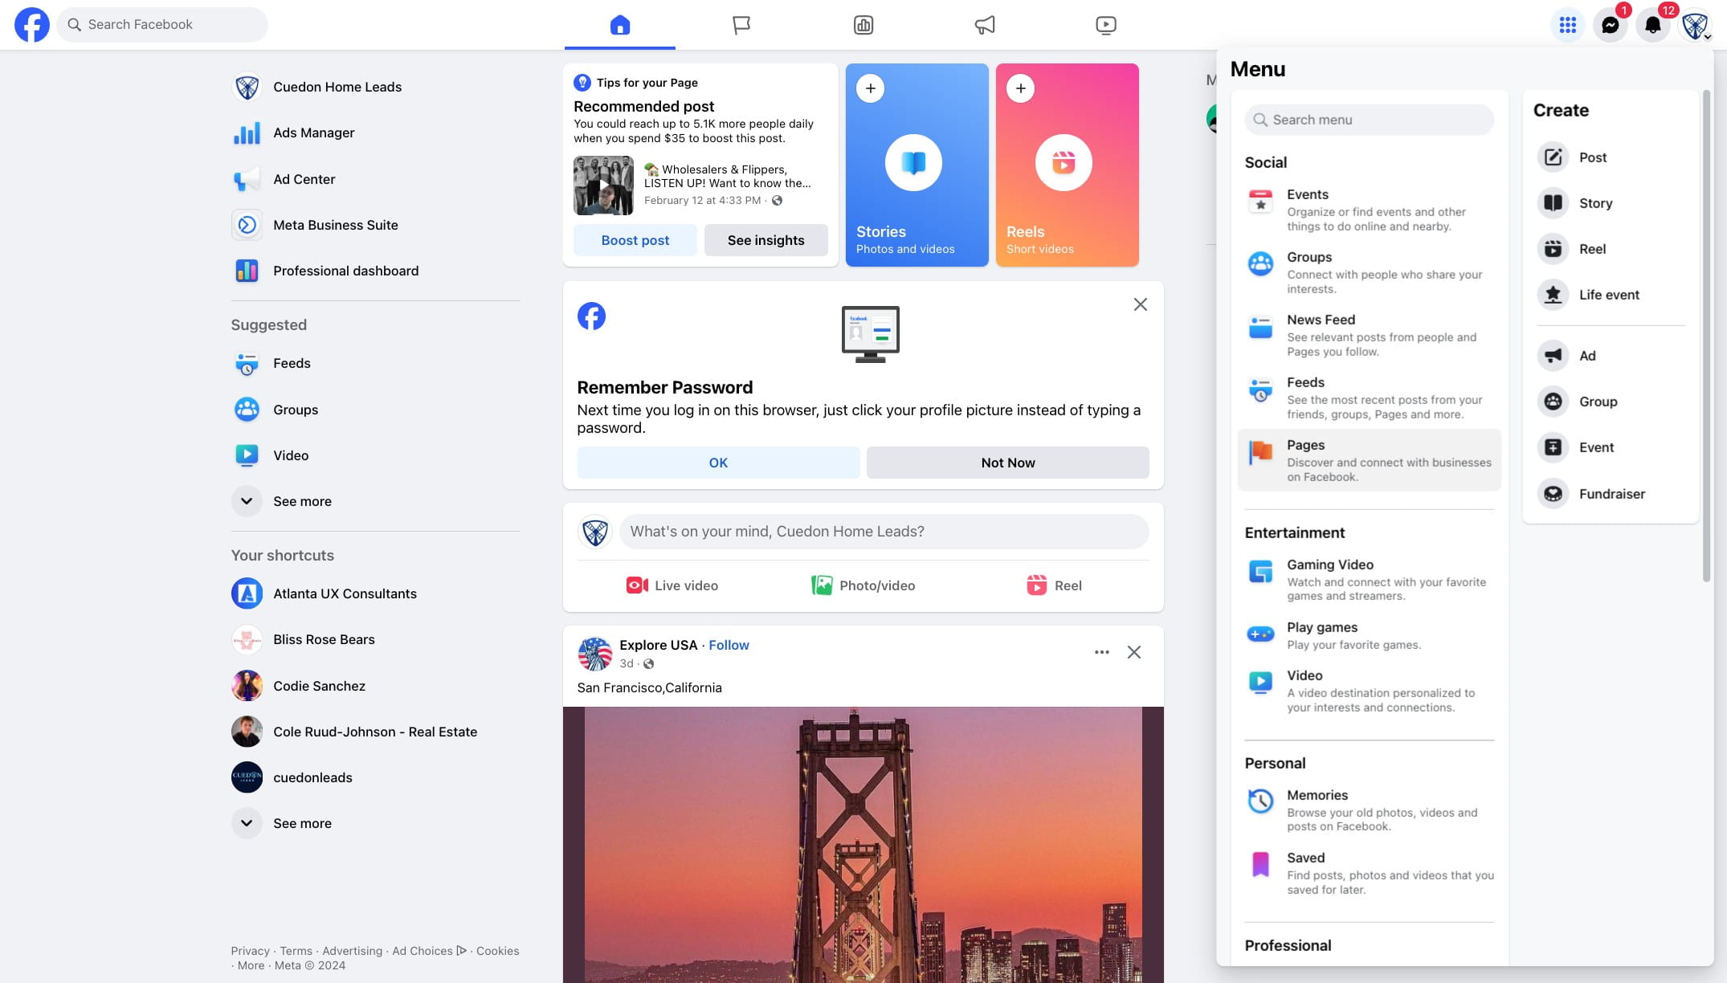Add a Photo/video to post
This screenshot has height=983, width=1727.
(863, 585)
